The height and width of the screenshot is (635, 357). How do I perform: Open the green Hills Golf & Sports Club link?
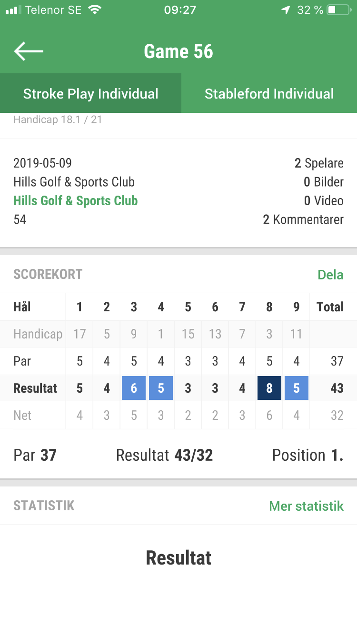click(x=76, y=201)
